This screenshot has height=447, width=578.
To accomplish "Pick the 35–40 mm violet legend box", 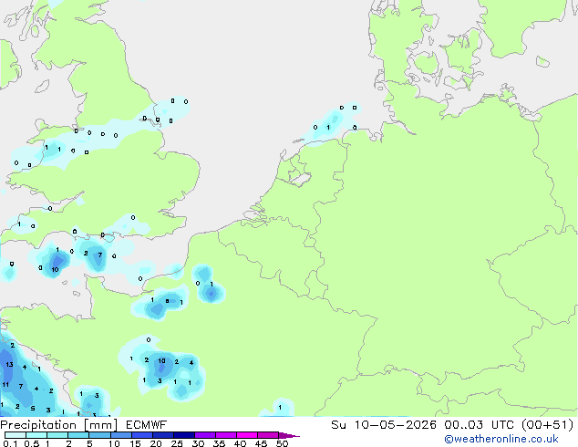I will point(226,435).
